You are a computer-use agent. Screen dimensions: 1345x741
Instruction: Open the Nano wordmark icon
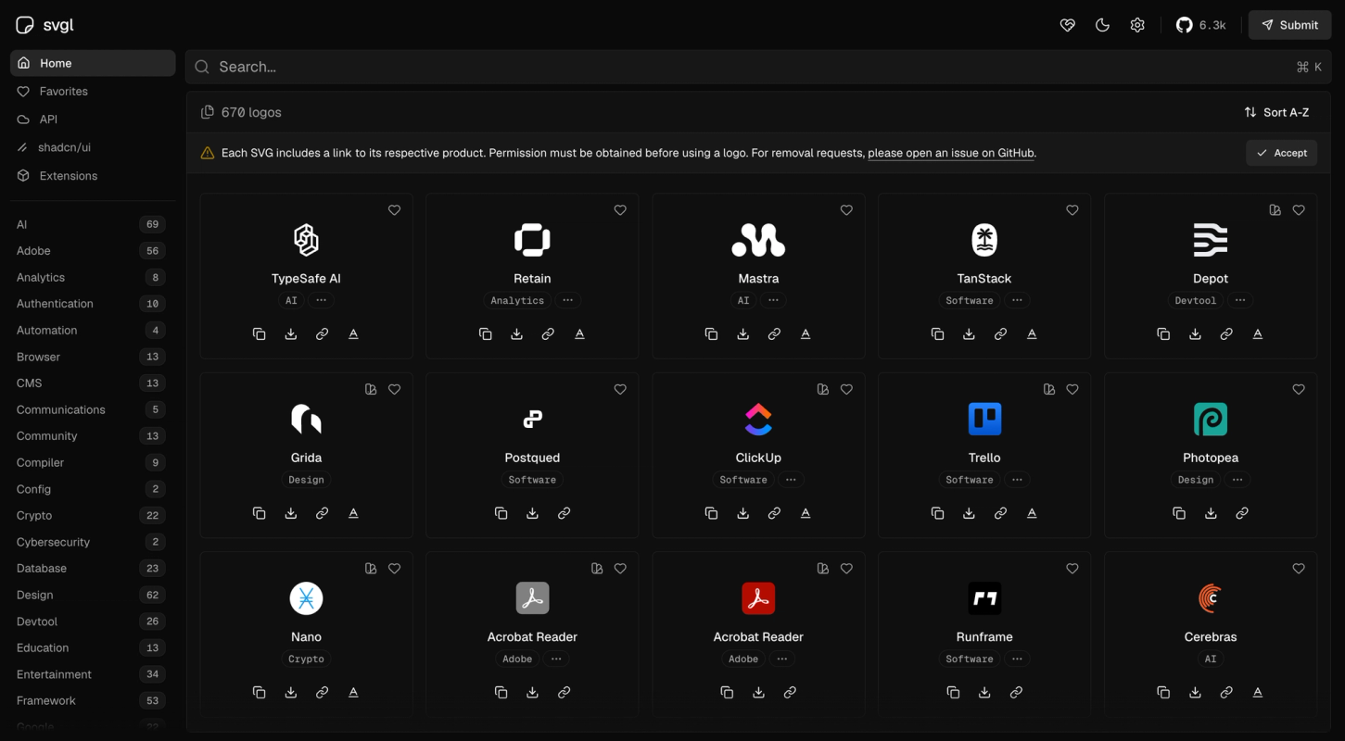pos(353,693)
